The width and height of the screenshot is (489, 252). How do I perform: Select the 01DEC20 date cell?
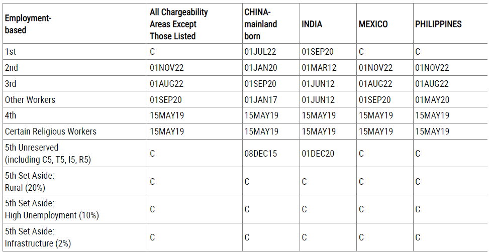point(318,154)
